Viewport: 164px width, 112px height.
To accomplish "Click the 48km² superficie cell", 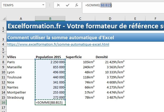I will [80, 72].
